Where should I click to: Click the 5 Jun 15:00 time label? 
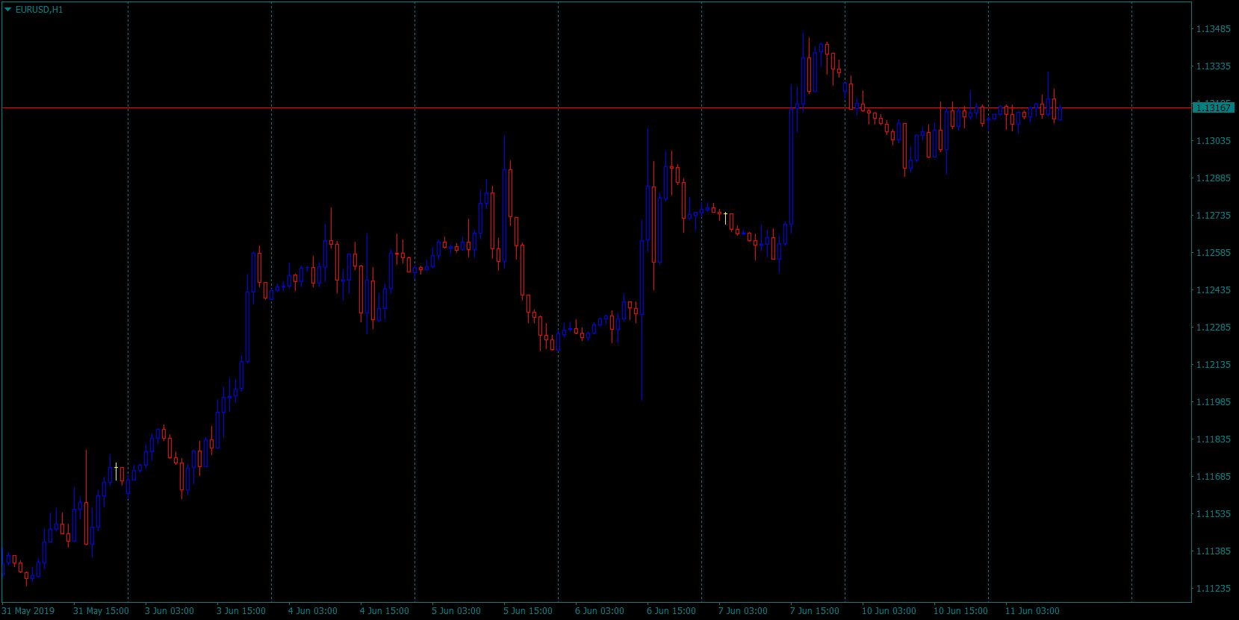528,611
